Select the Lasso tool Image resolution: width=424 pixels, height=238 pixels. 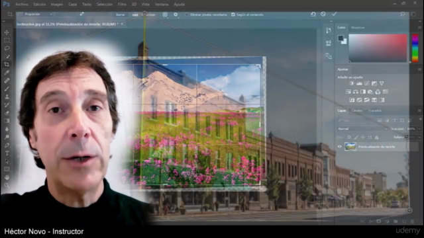click(7, 48)
